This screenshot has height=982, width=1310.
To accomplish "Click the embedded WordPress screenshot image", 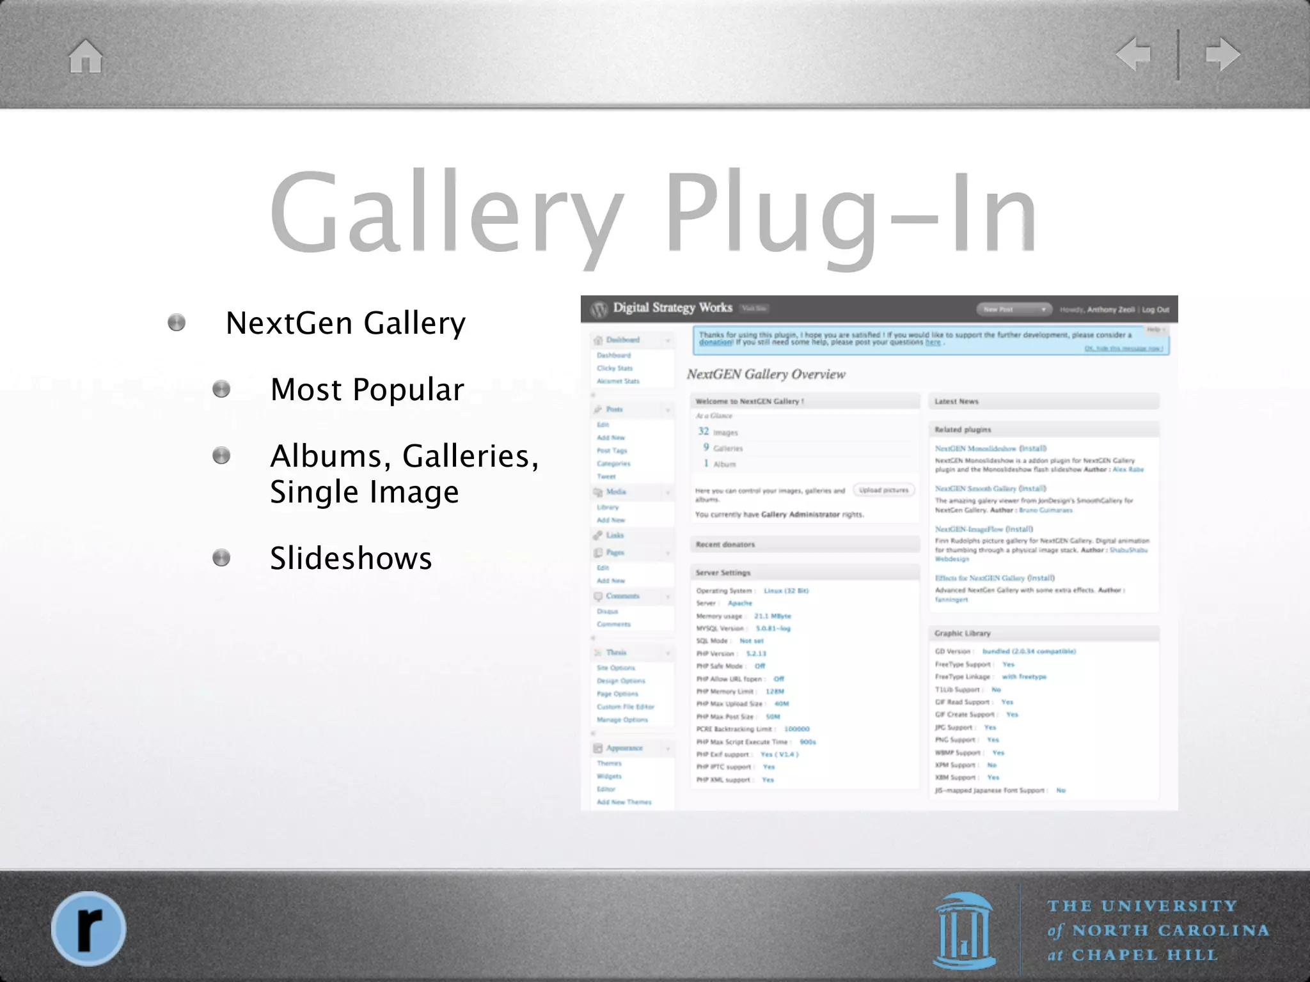I will coord(879,553).
